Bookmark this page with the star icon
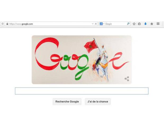Viewport: 164px width, 129px height. [x=134, y=24]
